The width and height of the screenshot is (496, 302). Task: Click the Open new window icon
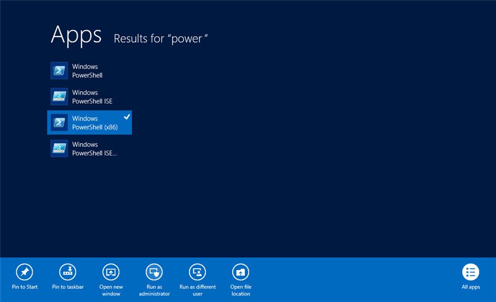(111, 272)
